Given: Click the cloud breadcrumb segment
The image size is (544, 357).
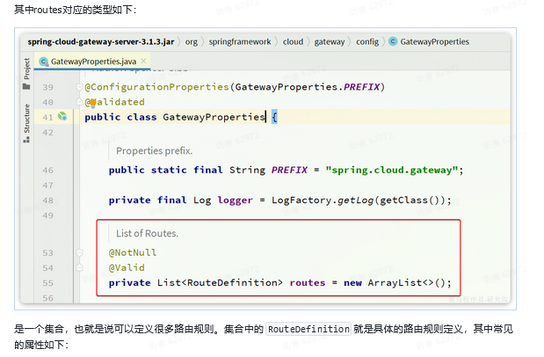Looking at the screenshot, I should (293, 41).
